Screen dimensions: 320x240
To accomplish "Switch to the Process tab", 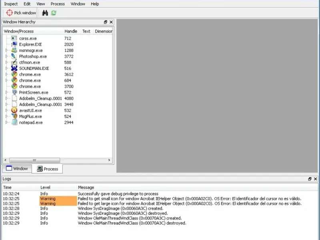I will coord(47,169).
